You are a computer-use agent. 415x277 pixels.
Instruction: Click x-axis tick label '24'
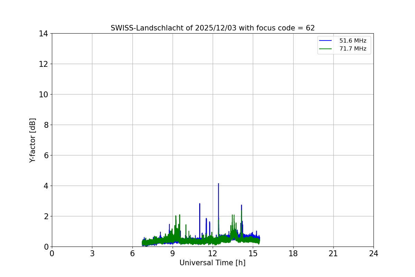pos(373,253)
